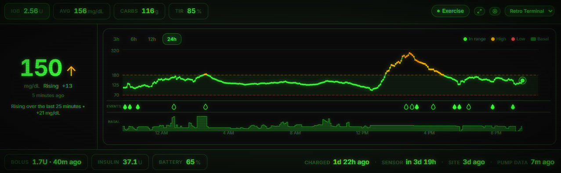The width and height of the screenshot is (561, 173).
Task: Select the outlined drop event above 4 PM
Action: [x=433, y=107]
